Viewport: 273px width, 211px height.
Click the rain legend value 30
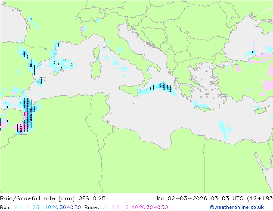[x=63, y=208]
